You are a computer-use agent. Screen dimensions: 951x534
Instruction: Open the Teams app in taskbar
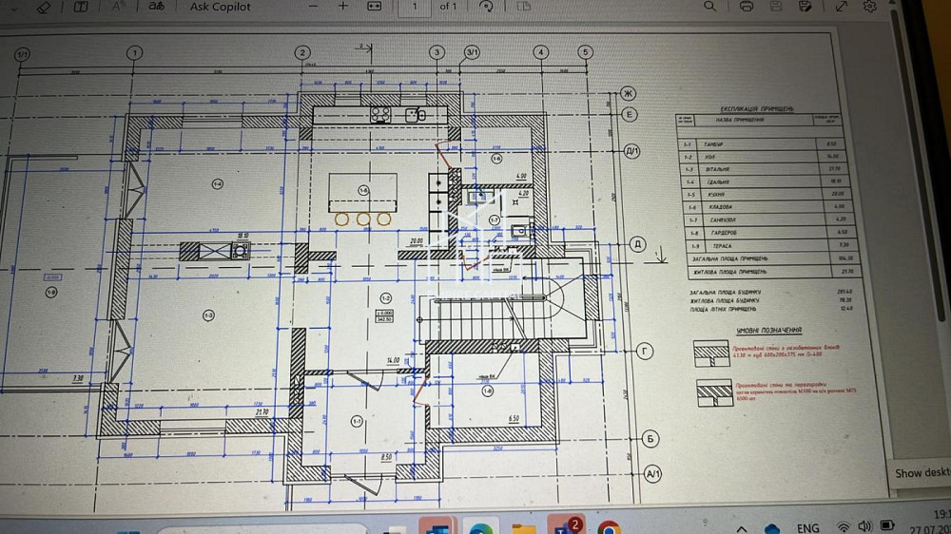[570, 526]
